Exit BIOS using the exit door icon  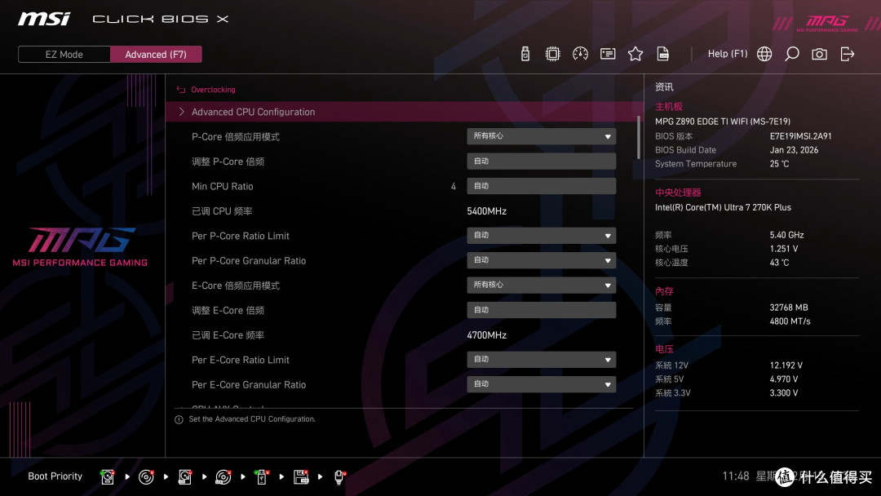pyautogui.click(x=848, y=54)
